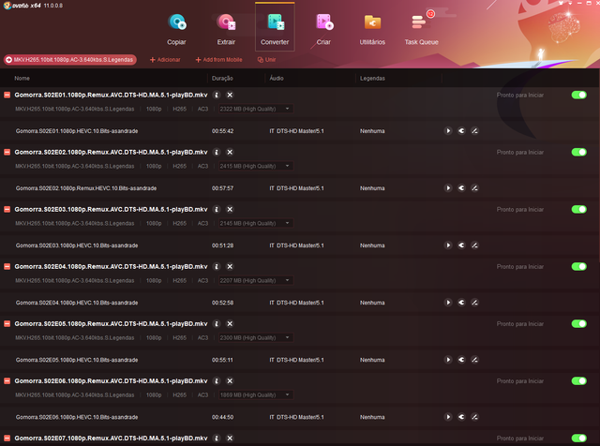Open the 2300 MB (High Quality) size dropdown
The image size is (600, 446).
(256, 337)
